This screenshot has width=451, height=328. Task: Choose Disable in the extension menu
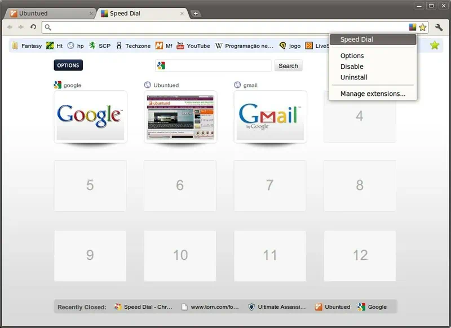pos(373,67)
